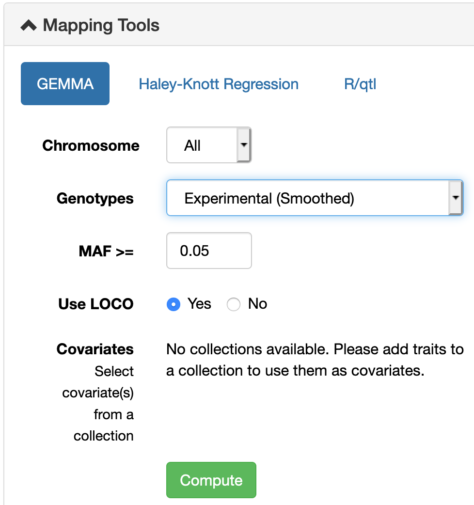The image size is (474, 505).
Task: Focus the MAF >= input field
Action: click(209, 251)
